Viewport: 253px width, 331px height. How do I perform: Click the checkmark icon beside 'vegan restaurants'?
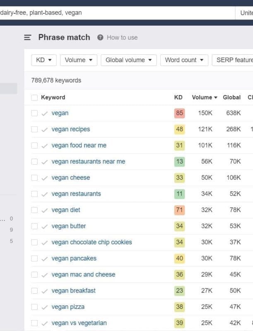44,194
